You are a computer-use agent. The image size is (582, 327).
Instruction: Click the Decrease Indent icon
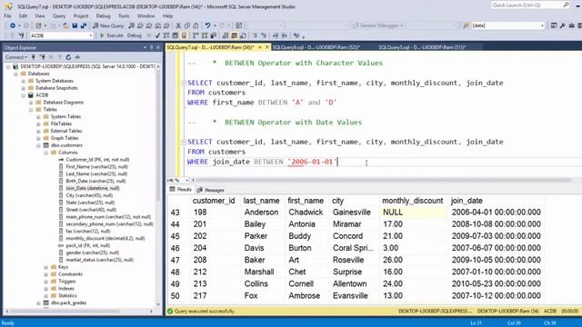[x=276, y=35]
